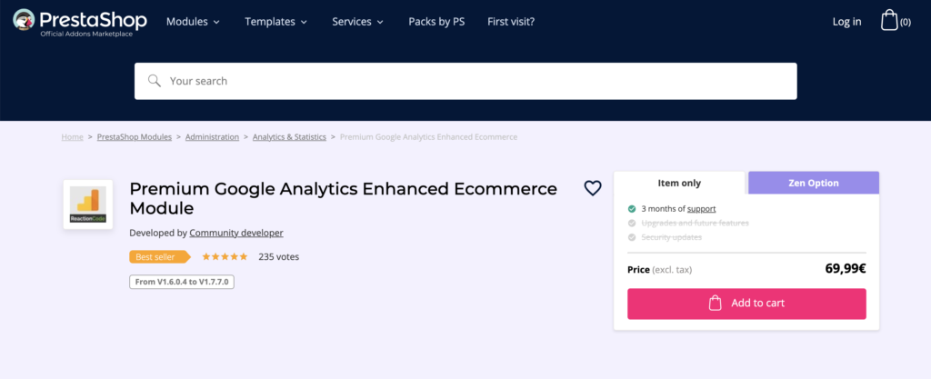Expand the Services dropdown menu

[x=358, y=22]
